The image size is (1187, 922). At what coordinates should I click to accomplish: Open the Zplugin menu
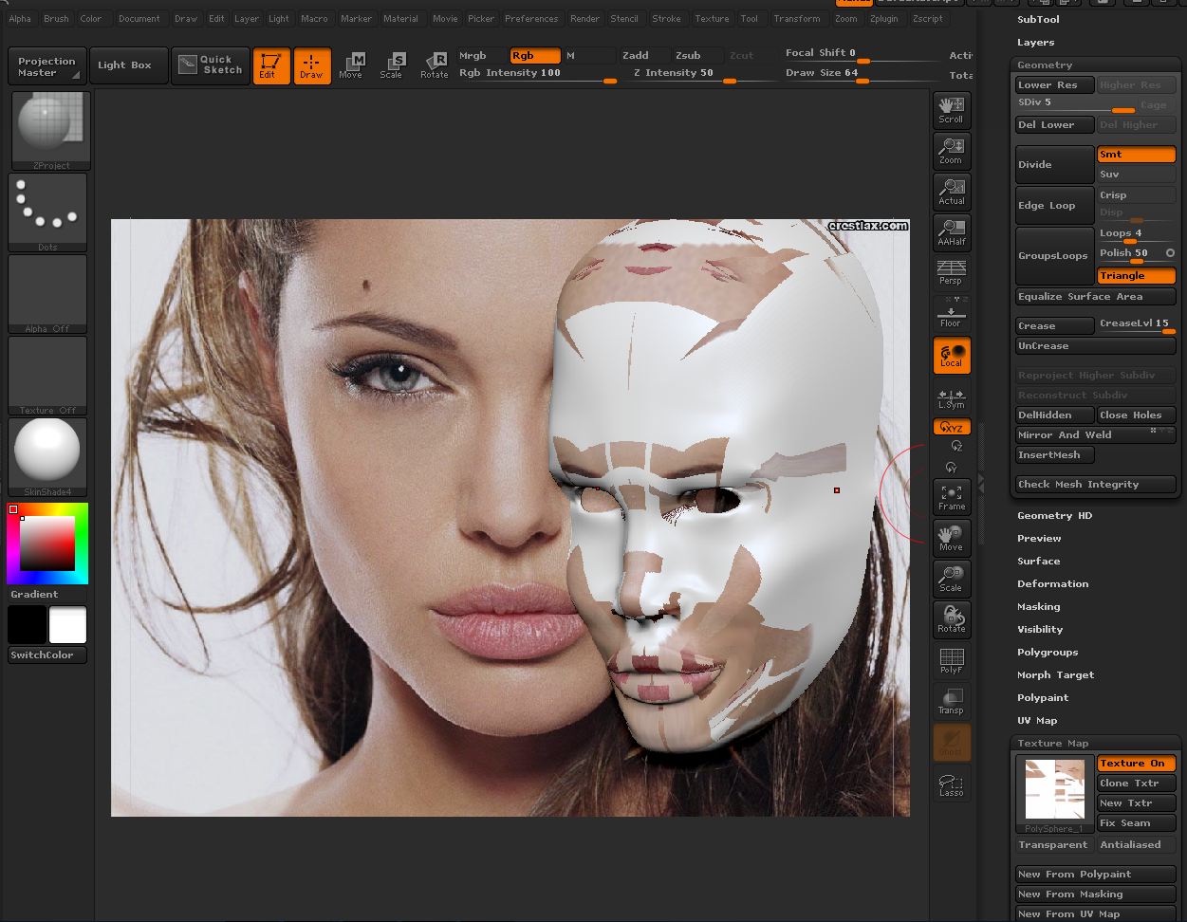coord(883,19)
